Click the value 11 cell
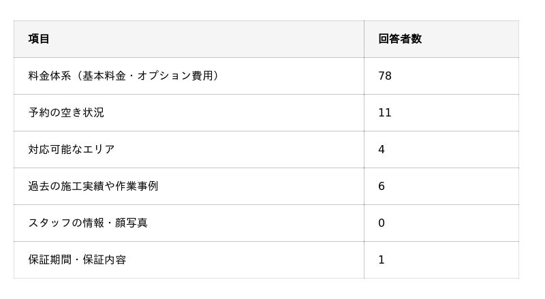 (x=385, y=112)
